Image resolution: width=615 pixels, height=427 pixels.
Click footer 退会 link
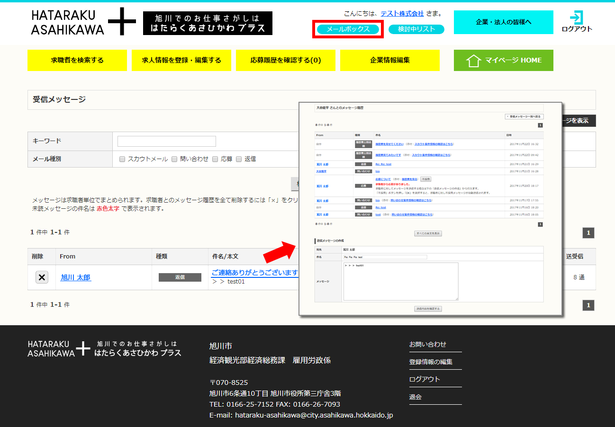click(416, 397)
